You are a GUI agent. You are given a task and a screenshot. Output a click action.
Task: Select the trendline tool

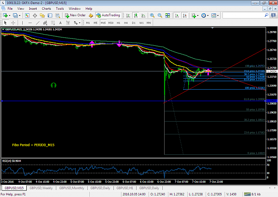click(38, 23)
